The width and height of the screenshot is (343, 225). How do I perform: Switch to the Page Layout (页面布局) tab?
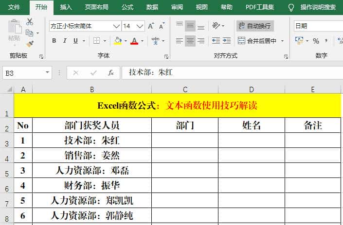[96, 7]
